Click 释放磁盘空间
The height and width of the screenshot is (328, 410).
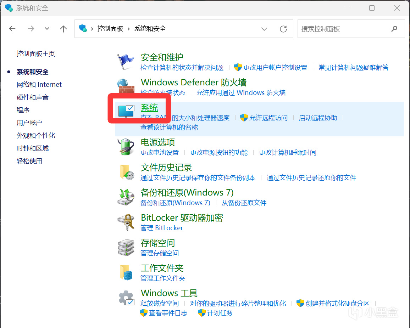click(x=160, y=304)
